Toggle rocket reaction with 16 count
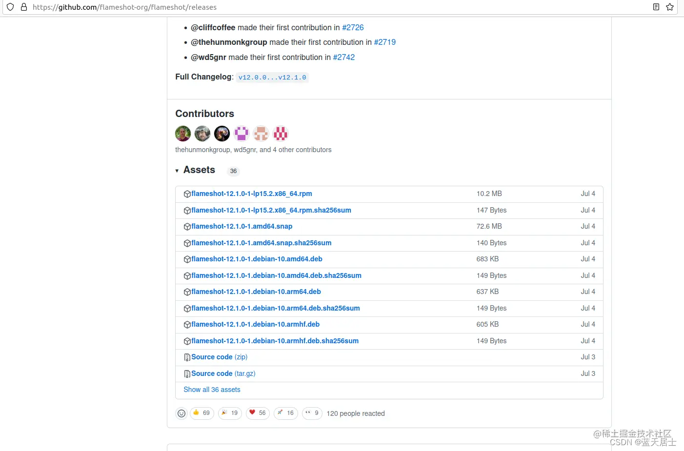Viewport: 684px width, 451px height. [286, 413]
